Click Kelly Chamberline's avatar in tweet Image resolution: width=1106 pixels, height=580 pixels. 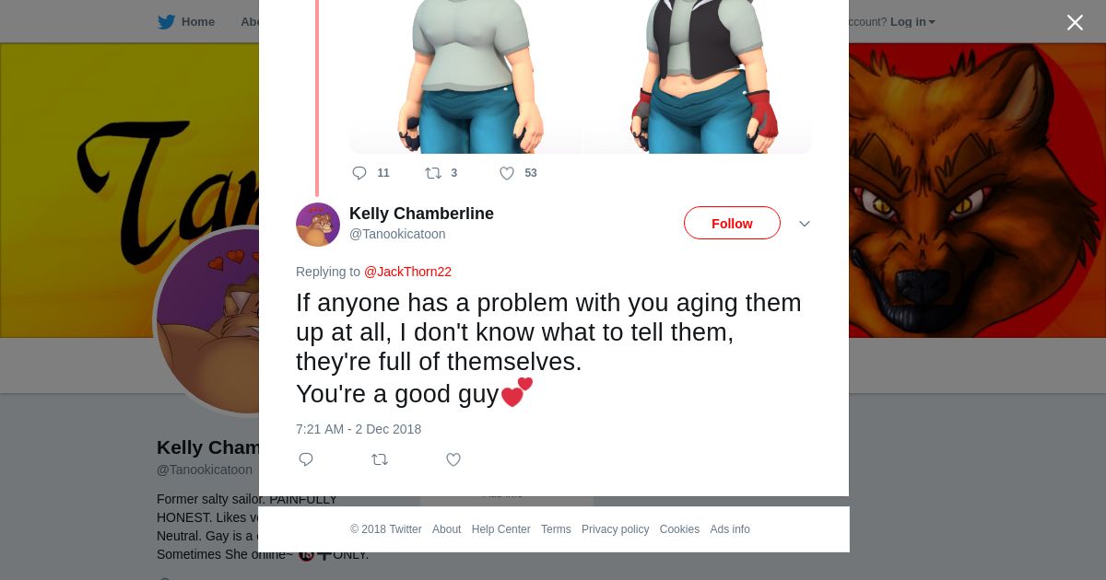(318, 225)
